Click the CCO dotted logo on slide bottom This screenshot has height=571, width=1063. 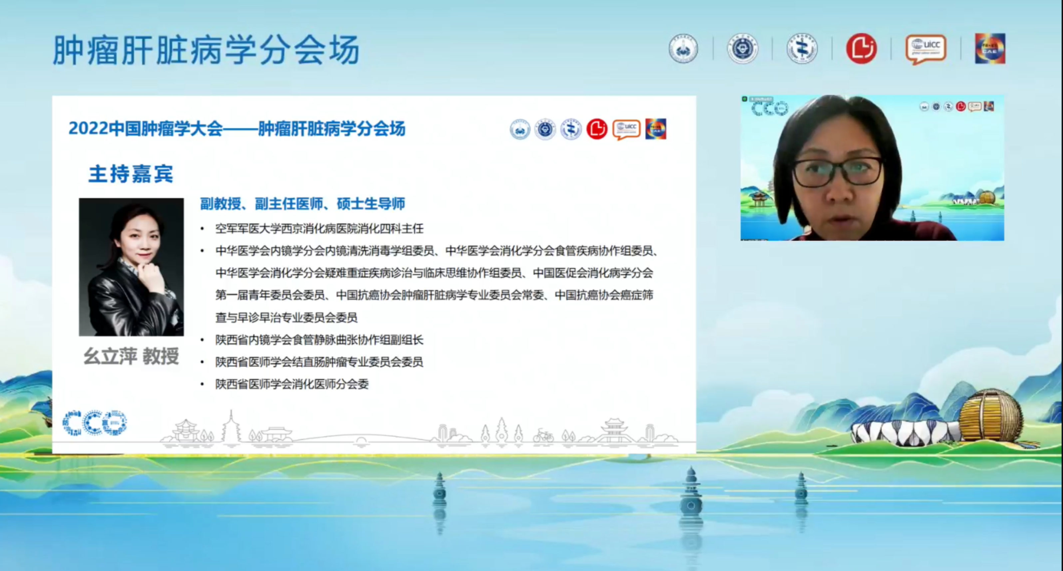click(x=95, y=423)
